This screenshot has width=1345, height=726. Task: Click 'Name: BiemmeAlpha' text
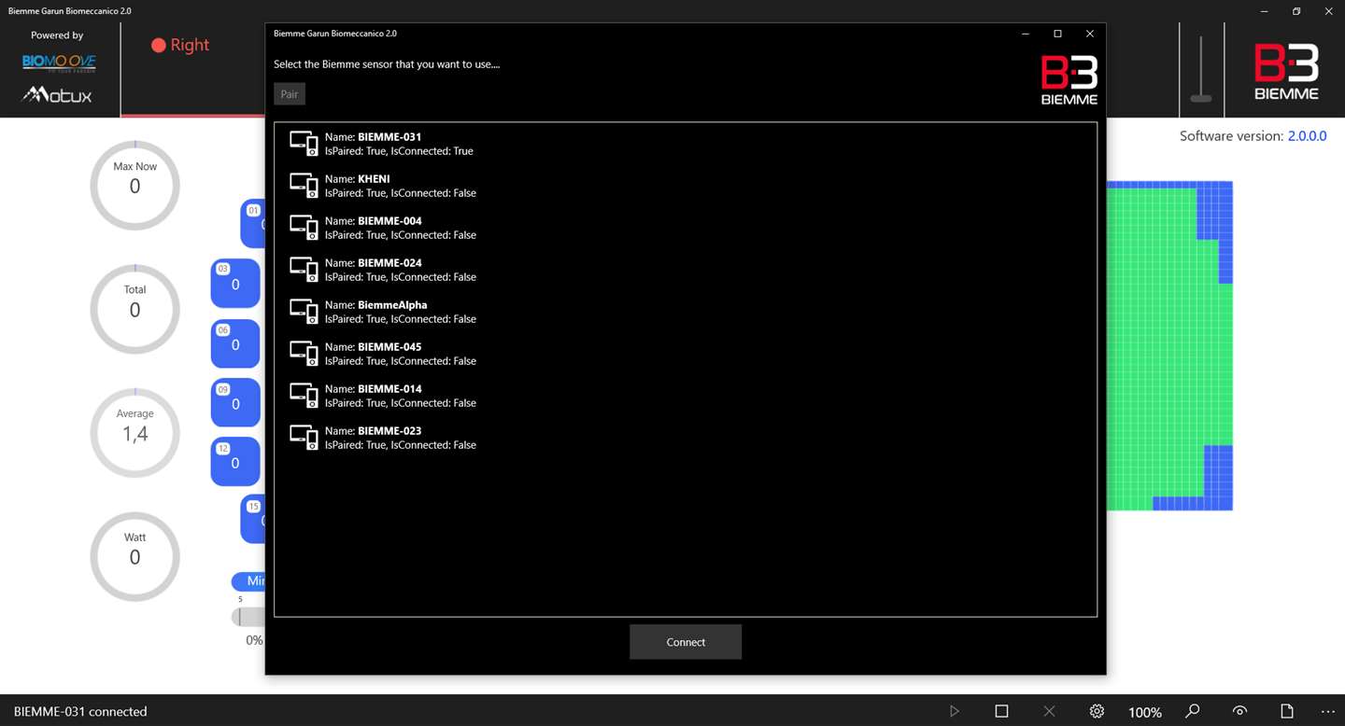tap(375, 304)
